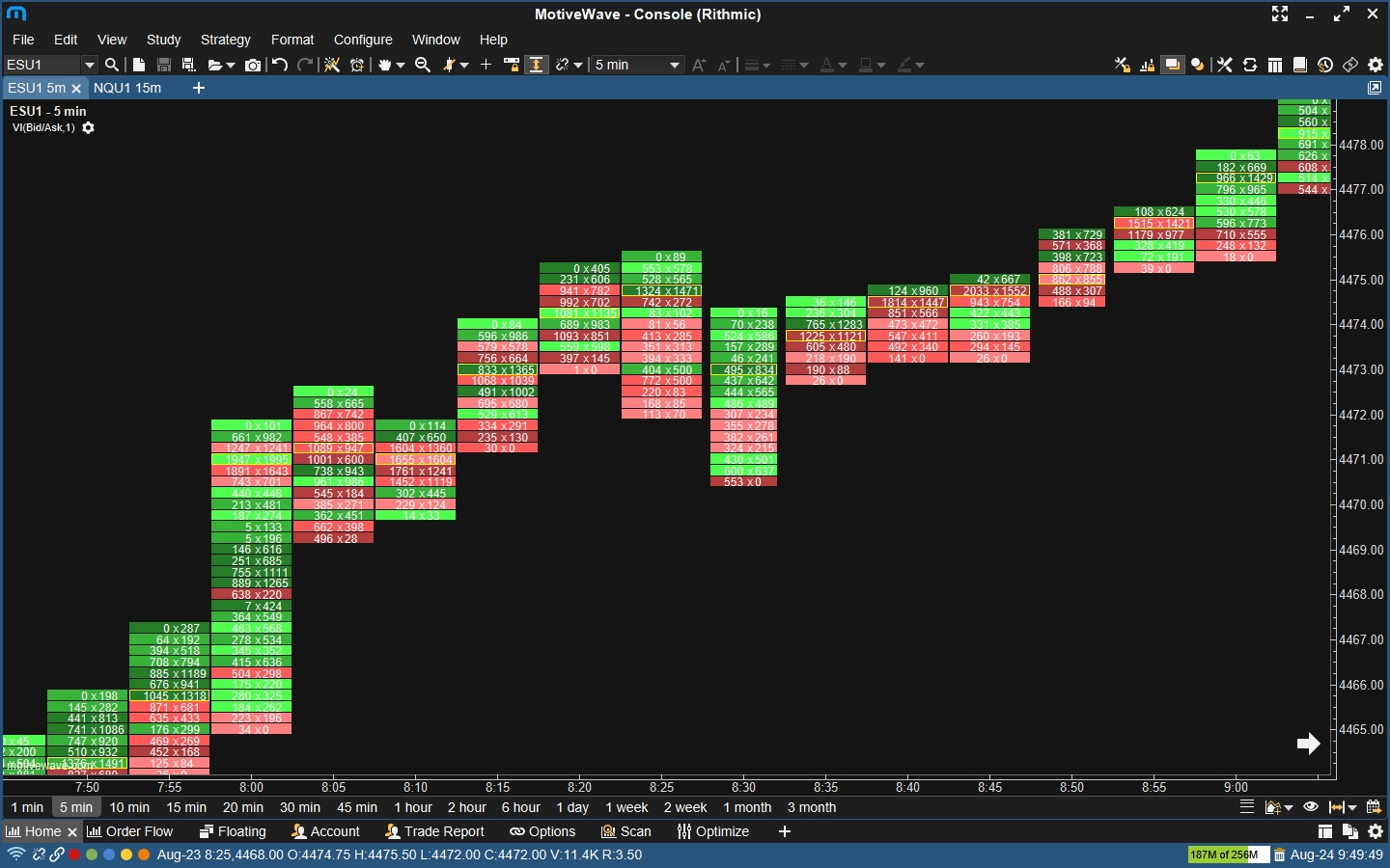Click the scroll to latest bar arrow

1308,744
